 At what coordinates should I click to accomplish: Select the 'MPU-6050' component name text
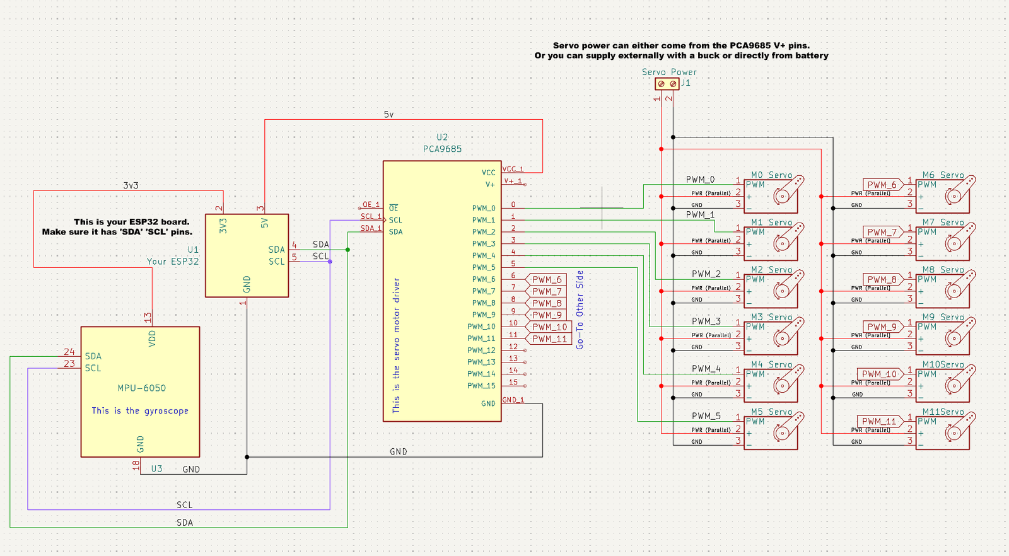pyautogui.click(x=142, y=388)
